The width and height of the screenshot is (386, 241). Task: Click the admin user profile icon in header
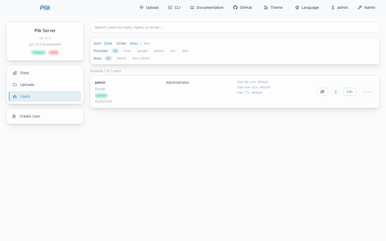pyautogui.click(x=333, y=7)
